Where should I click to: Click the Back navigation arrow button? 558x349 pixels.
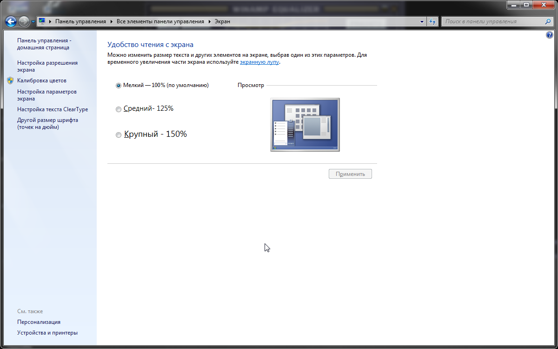[x=11, y=21]
